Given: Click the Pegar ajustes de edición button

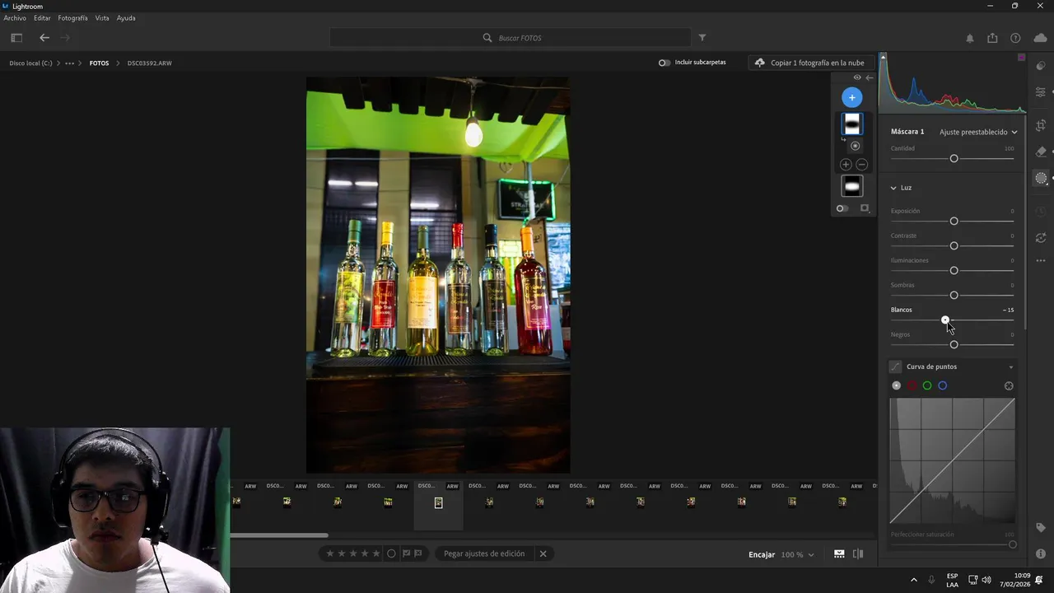Looking at the screenshot, I should pyautogui.click(x=483, y=553).
